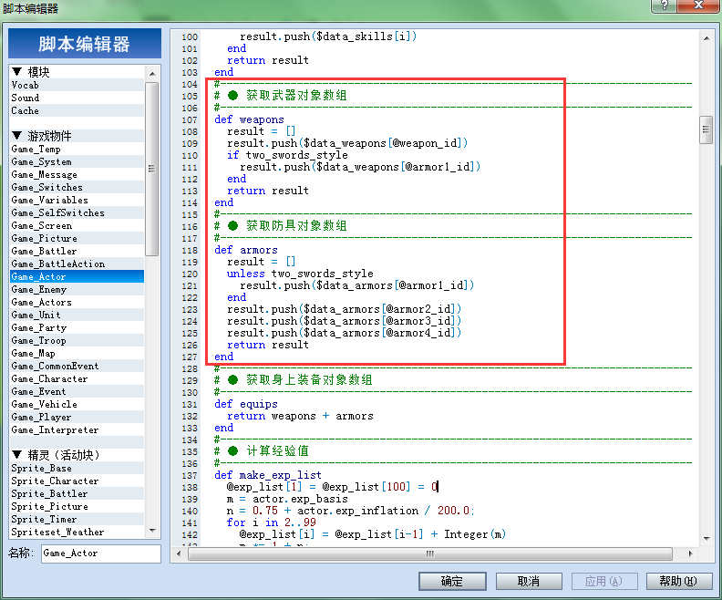Image resolution: width=722 pixels, height=600 pixels.
Task: Click the 'def make_exp_list' code line
Action: point(268,475)
